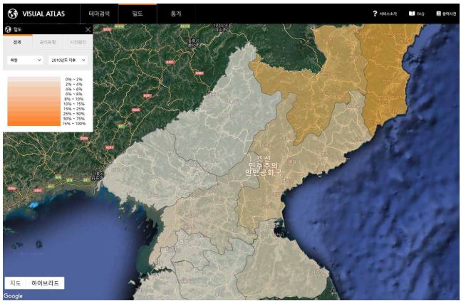The height and width of the screenshot is (301, 461).
Task: Click the 2% ~ 4% legend label
Action: (x=74, y=84)
